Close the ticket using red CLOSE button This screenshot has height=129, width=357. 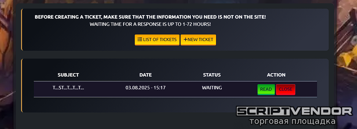286,89
